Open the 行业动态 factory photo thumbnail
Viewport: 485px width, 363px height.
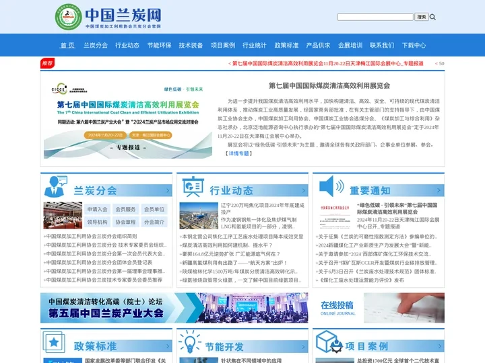click(199, 216)
